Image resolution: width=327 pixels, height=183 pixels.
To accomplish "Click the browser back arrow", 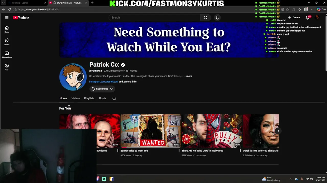I will click(x=3, y=9).
